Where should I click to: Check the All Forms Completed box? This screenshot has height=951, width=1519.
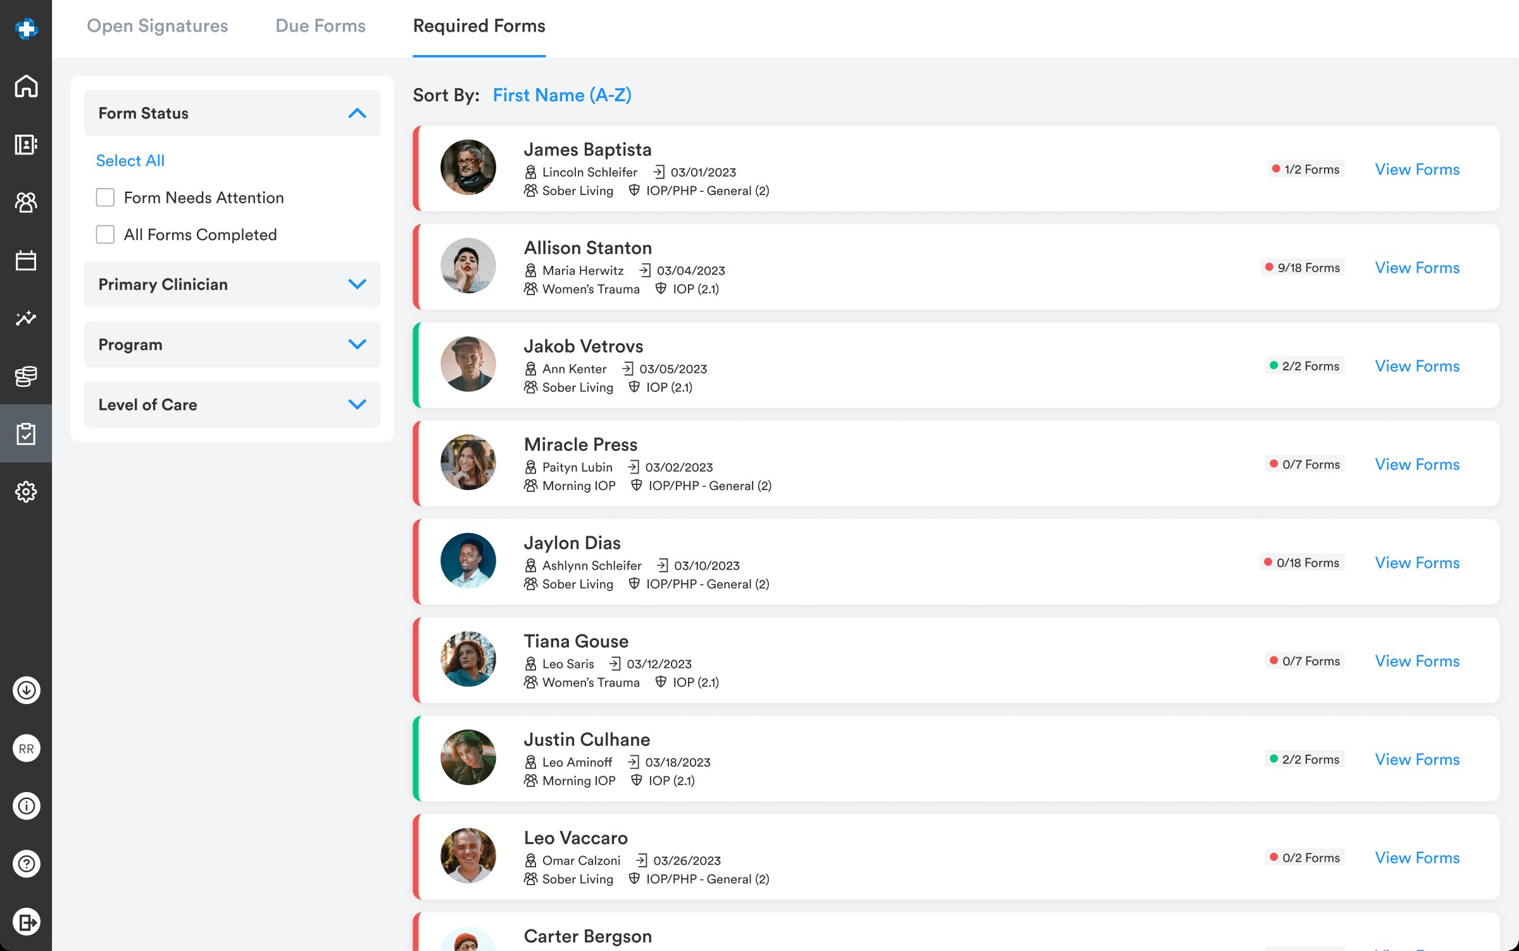[105, 234]
